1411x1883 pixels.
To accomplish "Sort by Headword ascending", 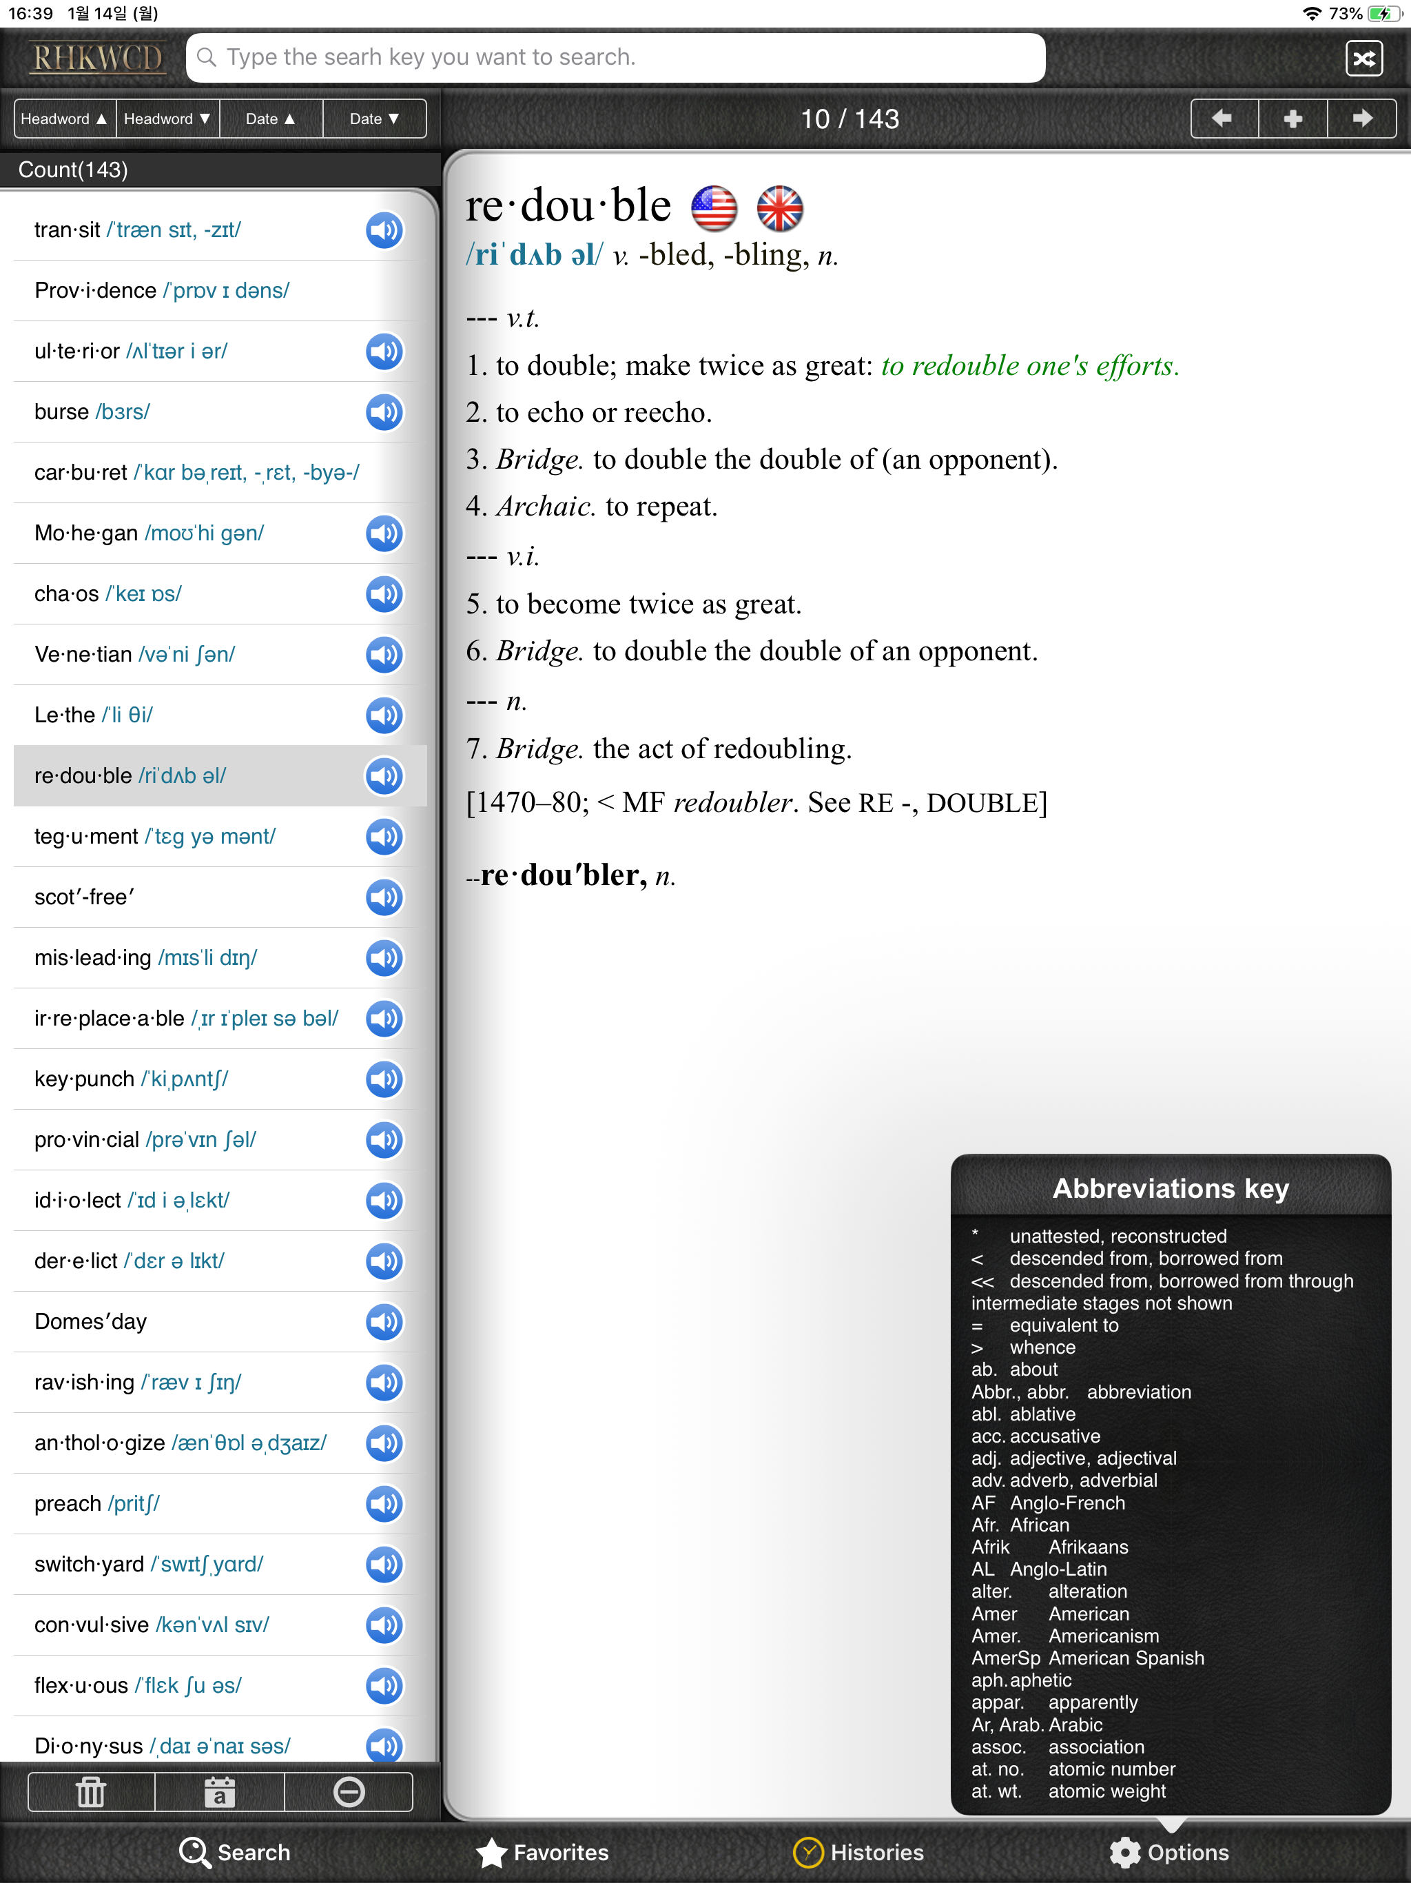I will tap(65, 119).
